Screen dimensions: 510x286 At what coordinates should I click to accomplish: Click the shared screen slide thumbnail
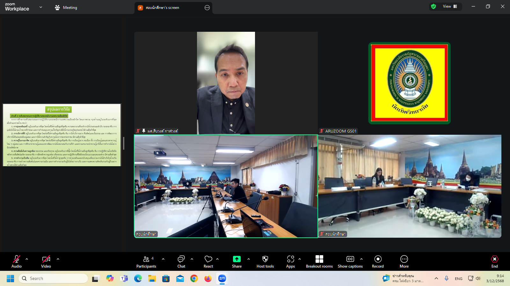pos(62,135)
